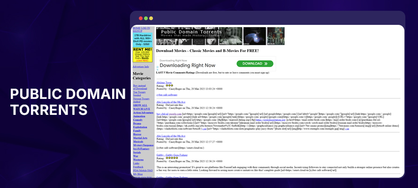418x188 pixels.
Task: Click the yellow window minimize dot
Action: (x=151, y=18)
